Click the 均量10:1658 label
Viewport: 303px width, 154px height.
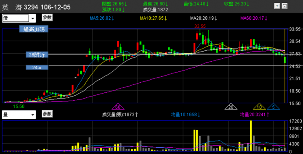(x=186, y=115)
